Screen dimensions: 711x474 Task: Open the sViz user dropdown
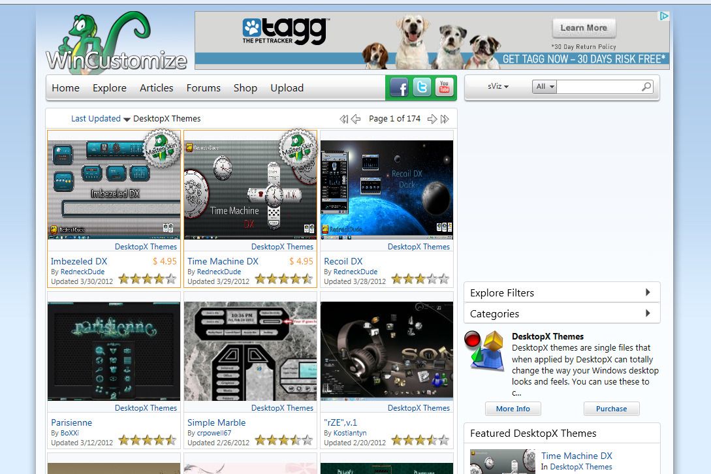(498, 86)
